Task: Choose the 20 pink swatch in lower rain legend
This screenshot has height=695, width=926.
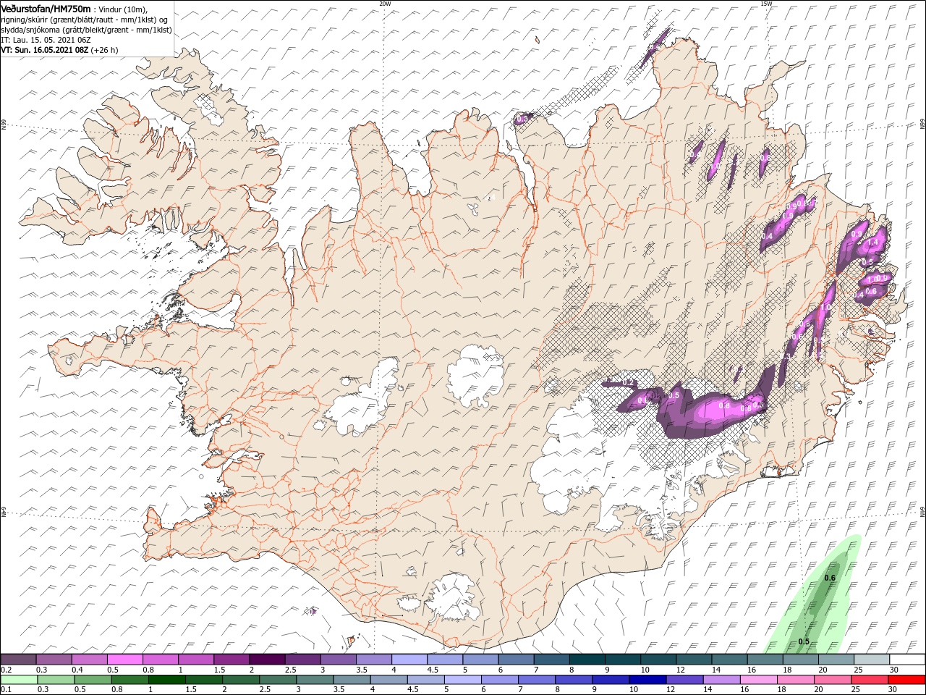Action: coord(832,680)
